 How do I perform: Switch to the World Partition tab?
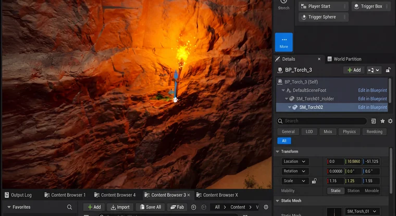(x=345, y=59)
